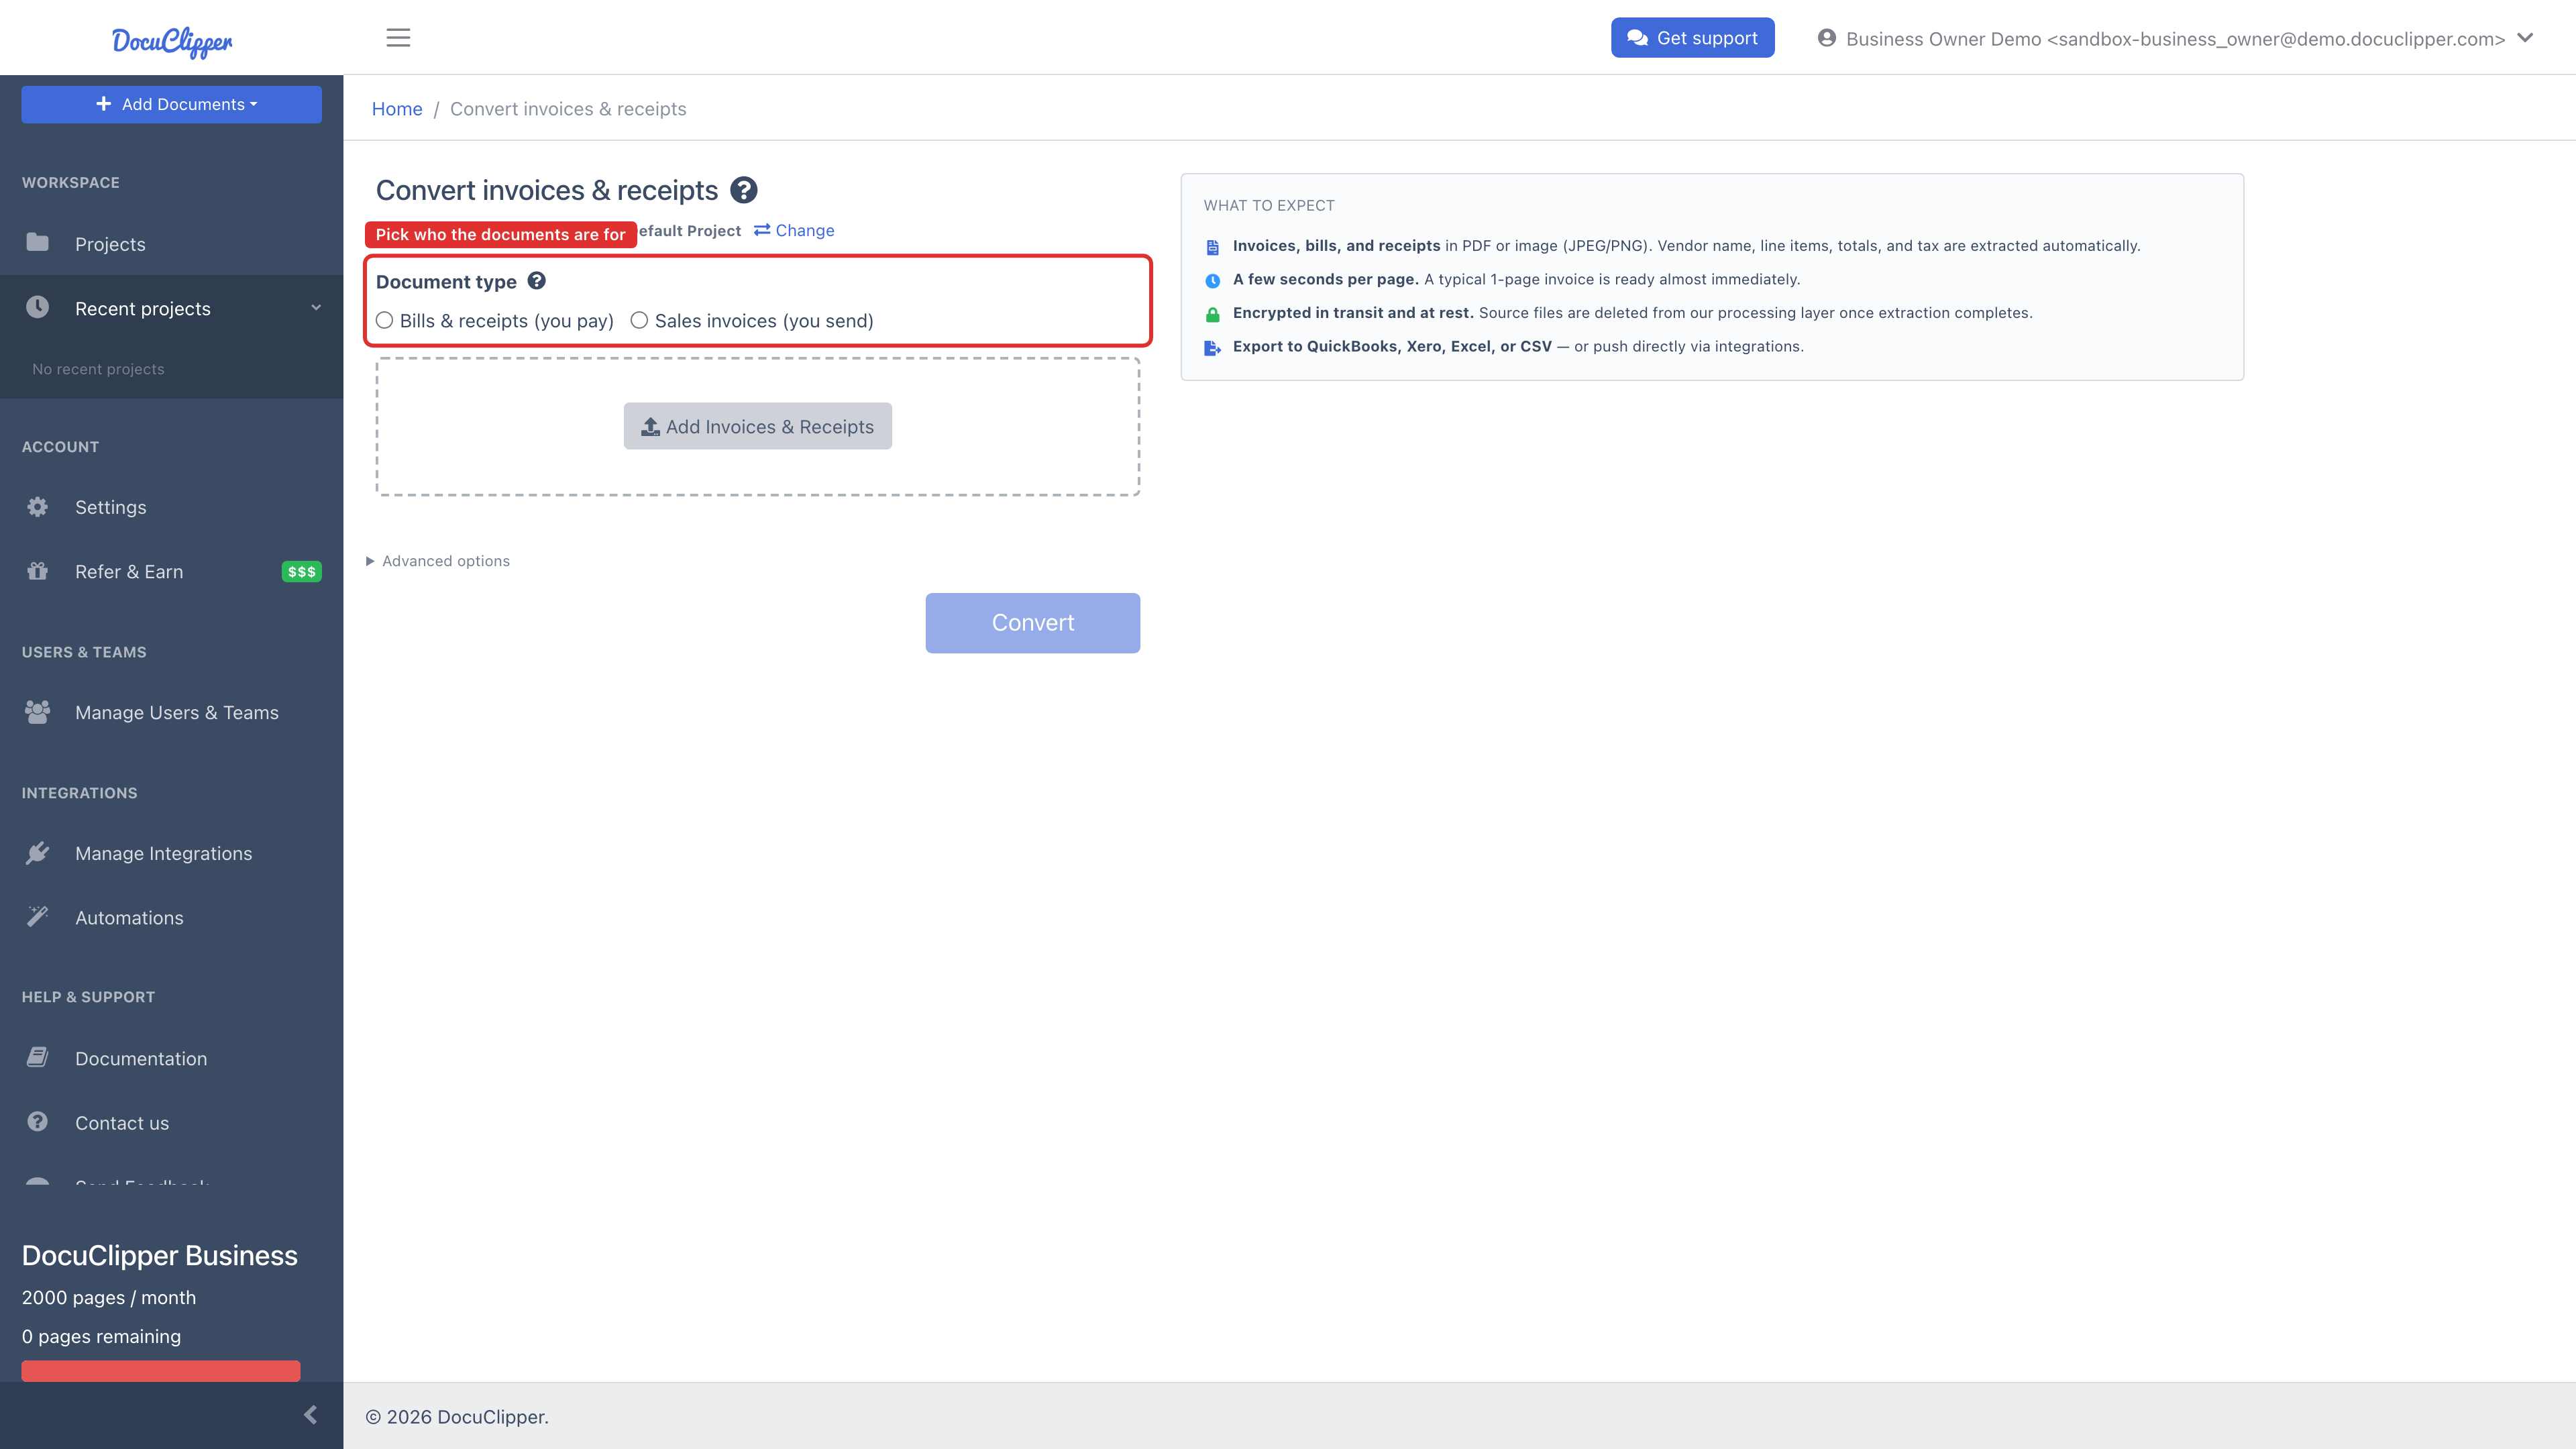Click the DocuClipper logo
The width and height of the screenshot is (2576, 1449).
point(172,41)
